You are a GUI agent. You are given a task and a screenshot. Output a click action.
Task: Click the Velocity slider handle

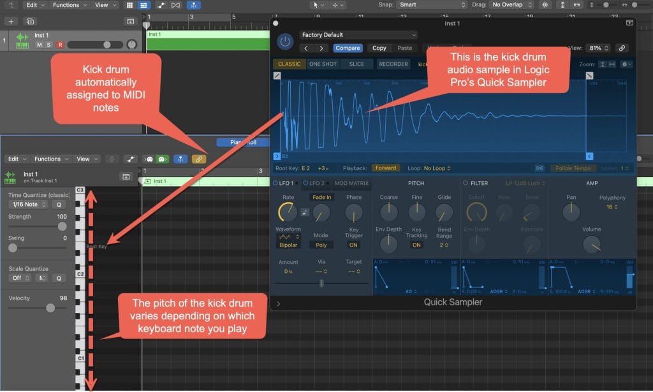(x=50, y=308)
